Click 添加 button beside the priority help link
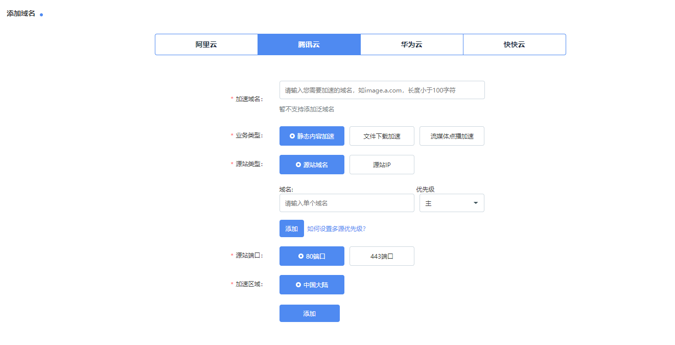 click(291, 228)
